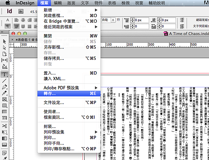The width and height of the screenshot is (209, 160).
Task: Open the 輔助說明 help menu
Action: [x=157, y=3]
